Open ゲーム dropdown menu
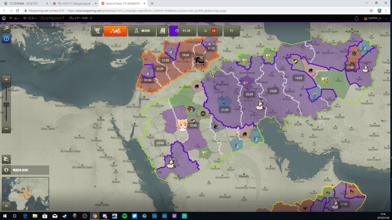This screenshot has width=392, height=220. tap(14, 18)
